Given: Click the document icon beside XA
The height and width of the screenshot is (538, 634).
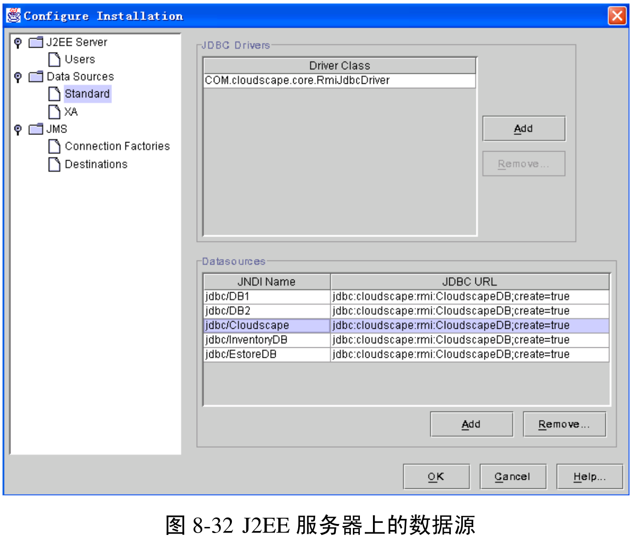Looking at the screenshot, I should pos(54,111).
